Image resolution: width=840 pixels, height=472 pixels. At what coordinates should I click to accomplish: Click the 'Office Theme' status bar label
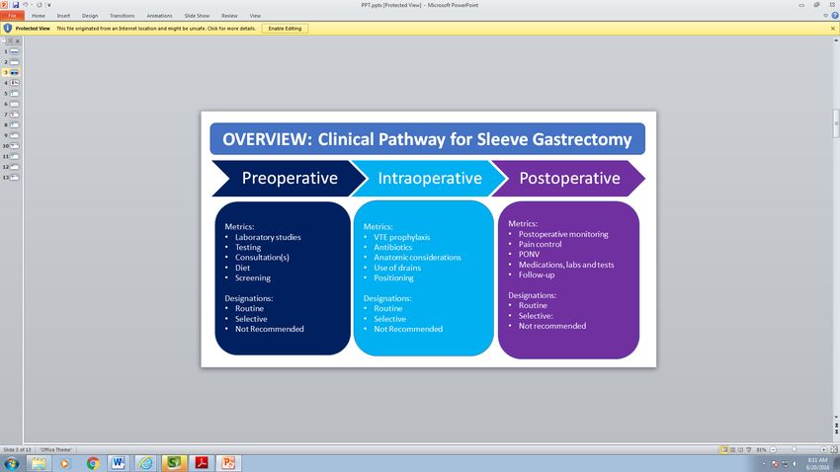click(x=55, y=449)
